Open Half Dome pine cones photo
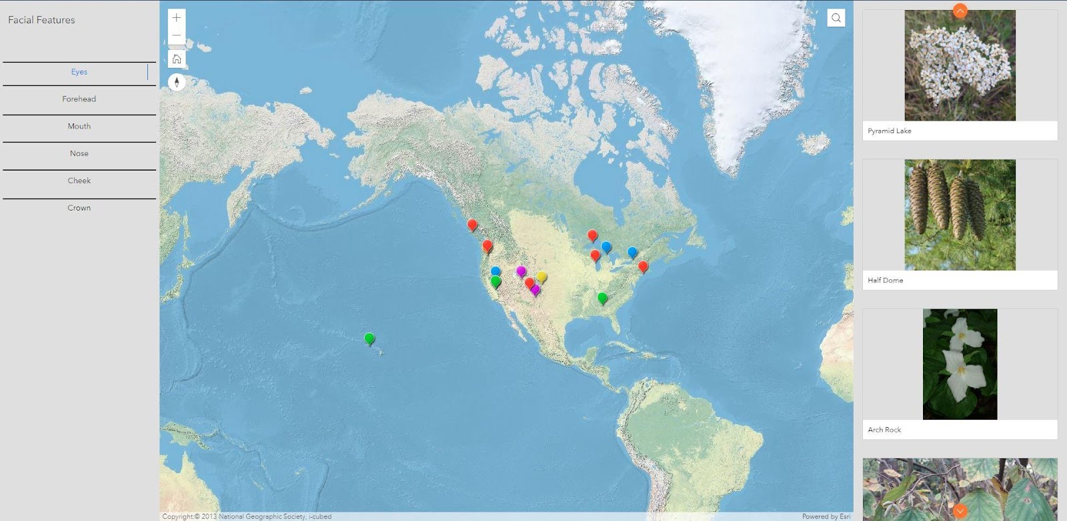Image resolution: width=1067 pixels, height=521 pixels. (x=960, y=215)
